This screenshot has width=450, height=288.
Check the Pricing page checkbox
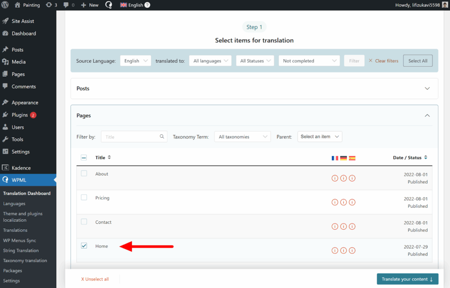[x=84, y=198]
